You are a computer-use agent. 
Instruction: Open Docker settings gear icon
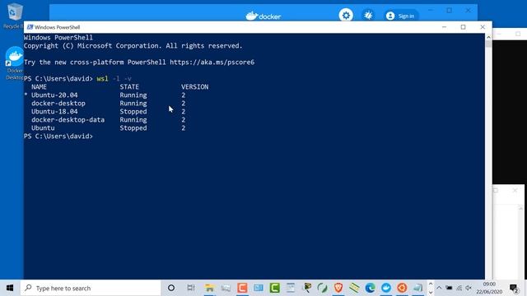(x=346, y=15)
